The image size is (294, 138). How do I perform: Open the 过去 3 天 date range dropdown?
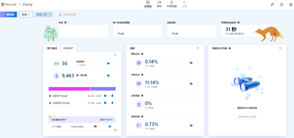click(44, 14)
